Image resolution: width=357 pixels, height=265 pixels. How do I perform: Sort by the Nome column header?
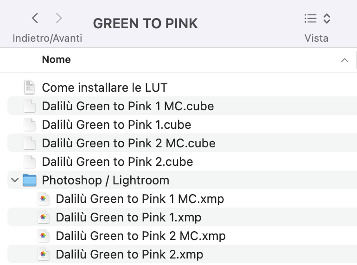[x=56, y=60]
